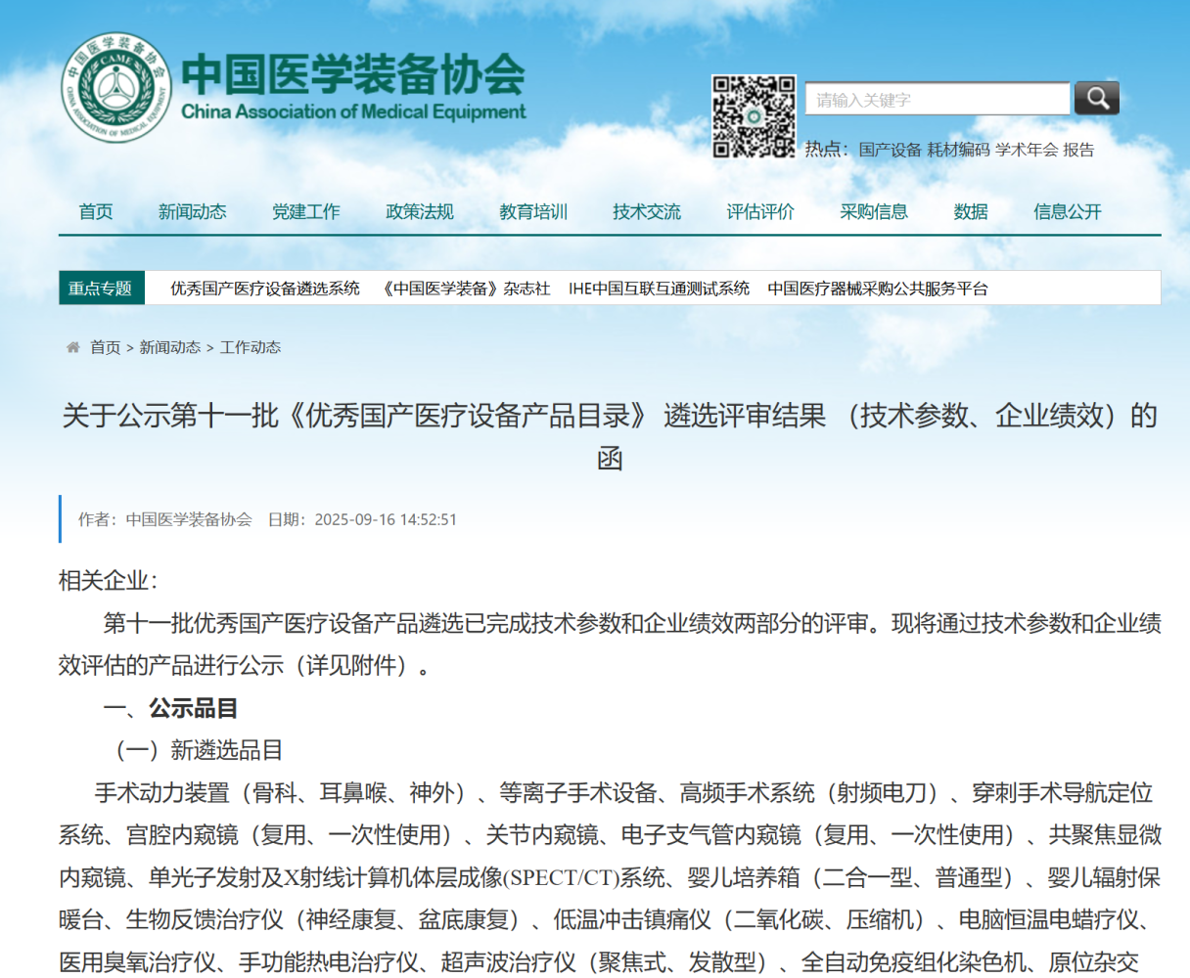Screen dimensions: 1190x978
Task: Click 工作动态 in the breadcrumb
Action: coord(251,347)
